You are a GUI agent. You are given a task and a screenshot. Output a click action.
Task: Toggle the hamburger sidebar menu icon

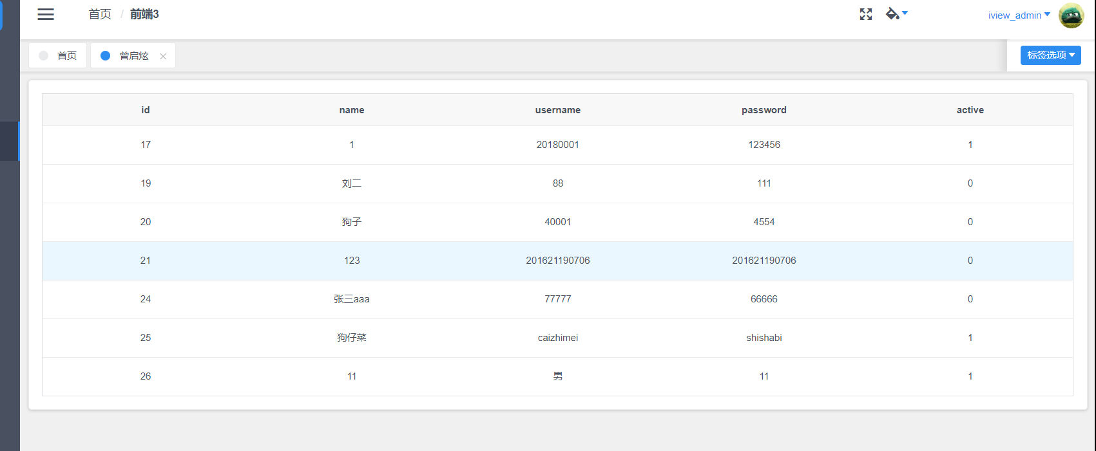point(46,14)
